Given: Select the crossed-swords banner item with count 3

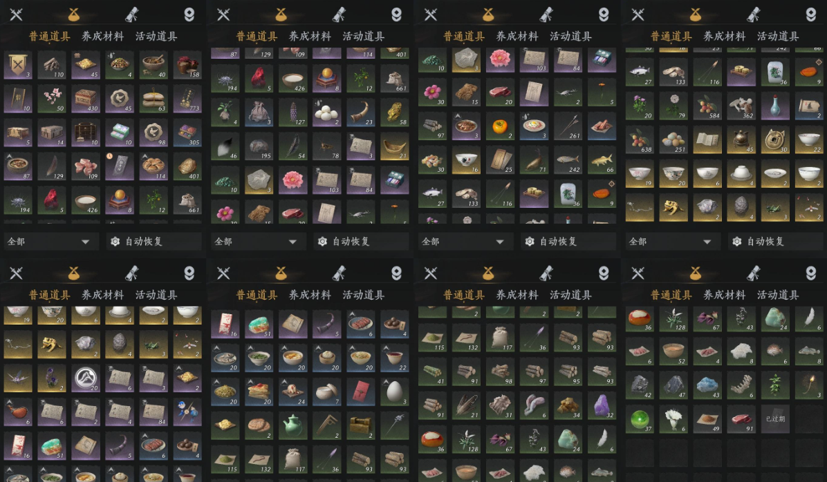Looking at the screenshot, I should point(17,66).
